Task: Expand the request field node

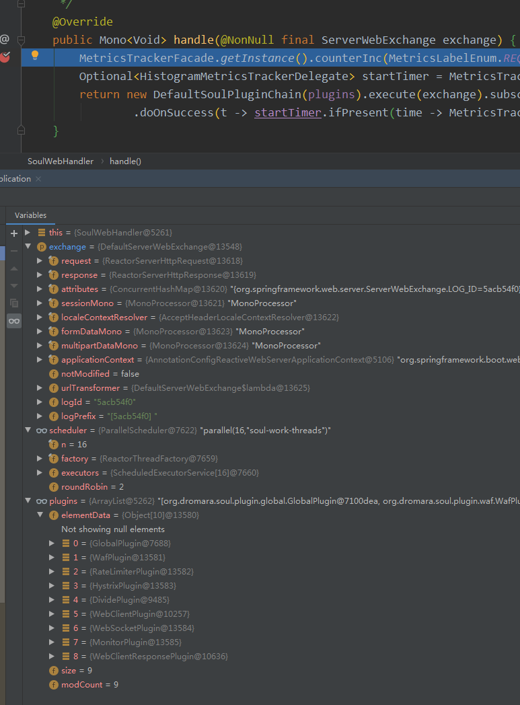Action: pos(40,261)
